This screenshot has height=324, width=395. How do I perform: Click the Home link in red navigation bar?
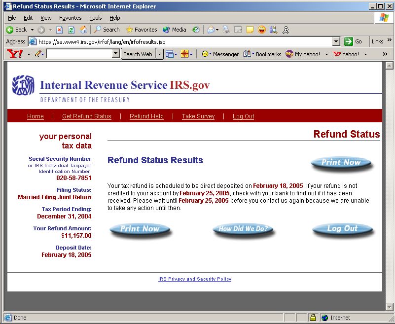point(36,116)
